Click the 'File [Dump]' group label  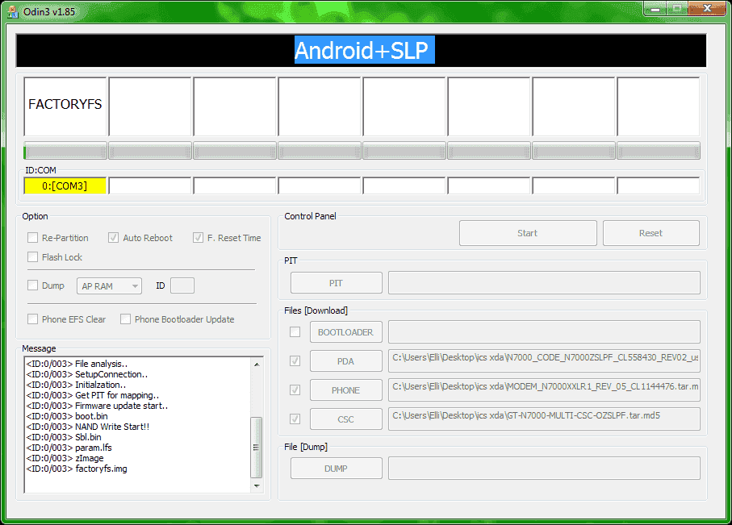click(306, 447)
